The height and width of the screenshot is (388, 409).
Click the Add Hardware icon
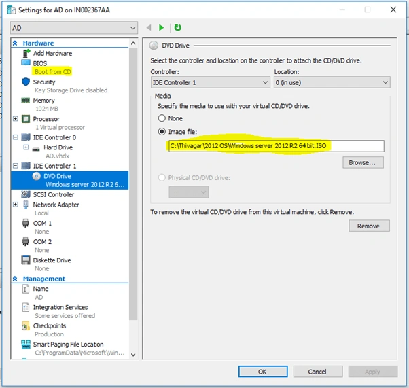click(26, 53)
